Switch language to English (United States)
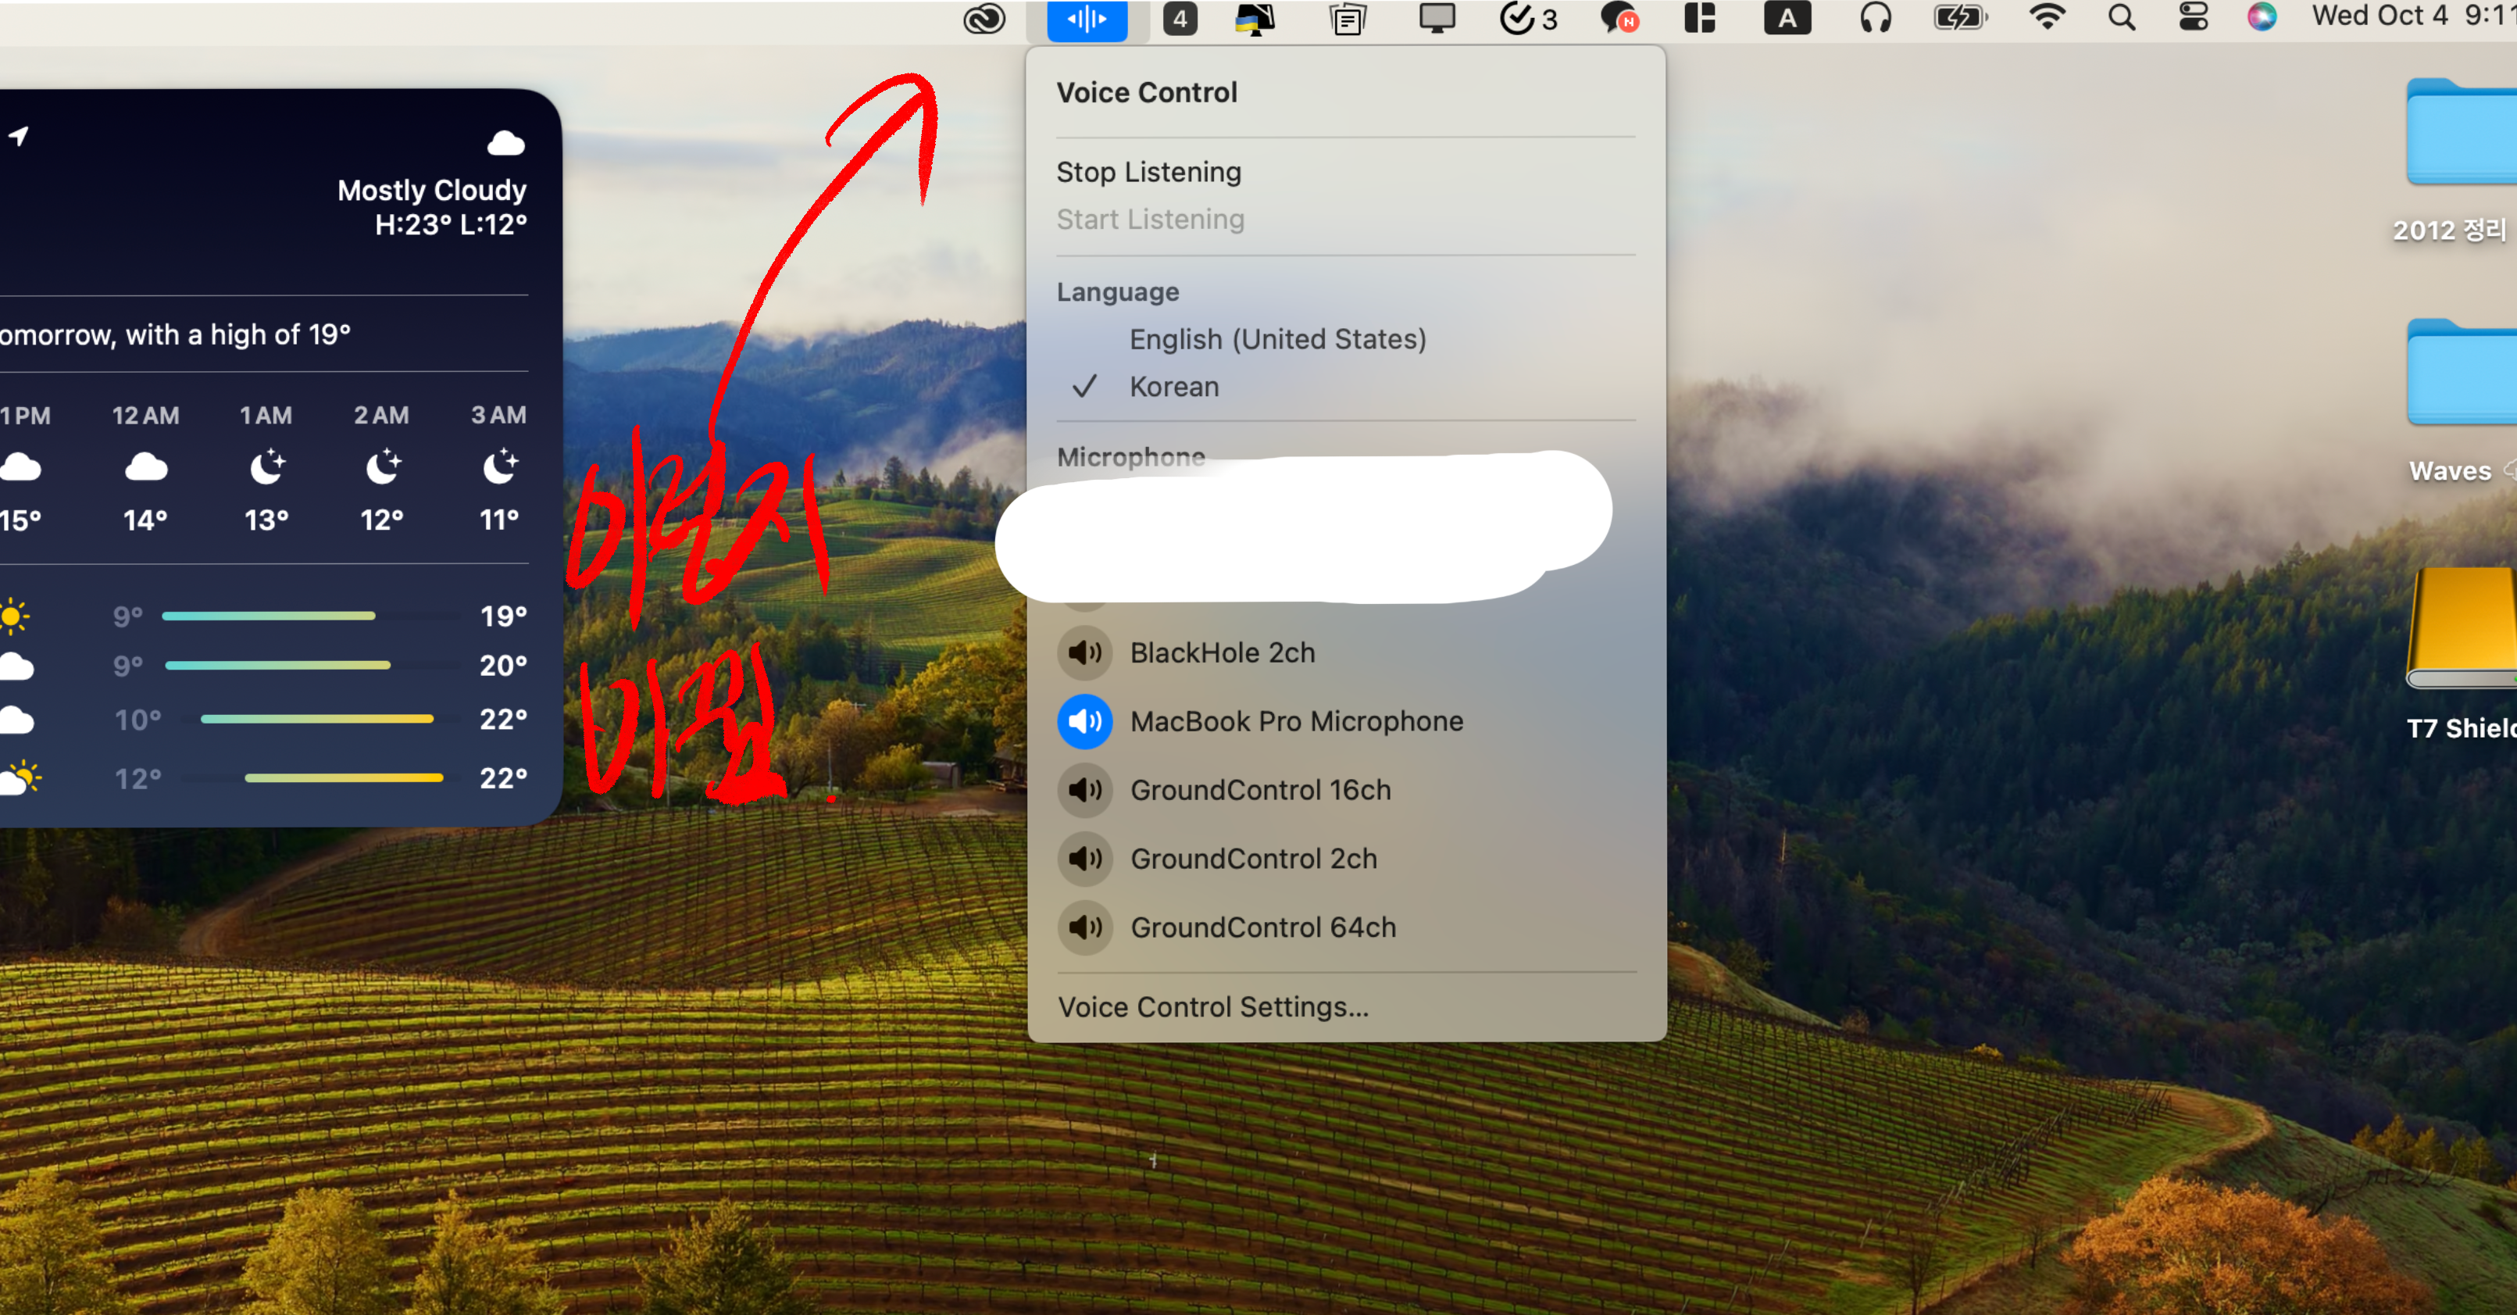Viewport: 2517px width, 1315px height. (1277, 339)
